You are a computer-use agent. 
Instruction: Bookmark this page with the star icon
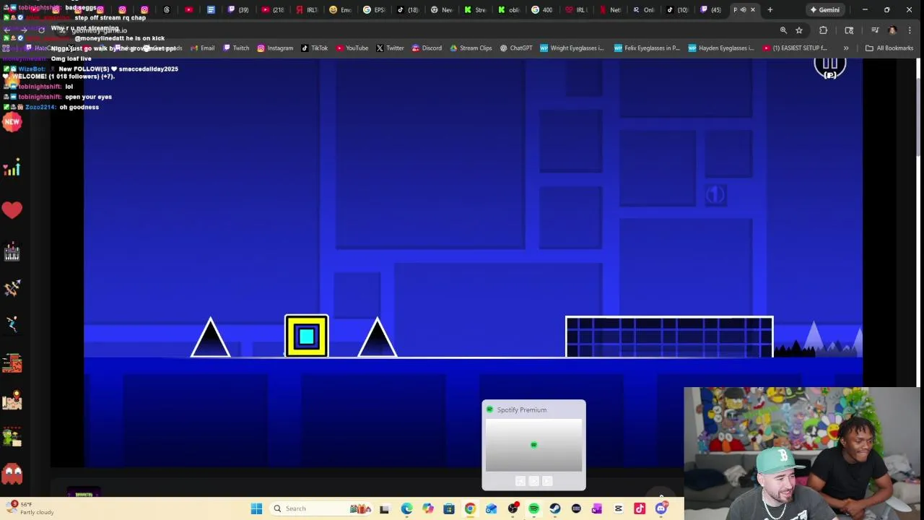[x=799, y=30]
